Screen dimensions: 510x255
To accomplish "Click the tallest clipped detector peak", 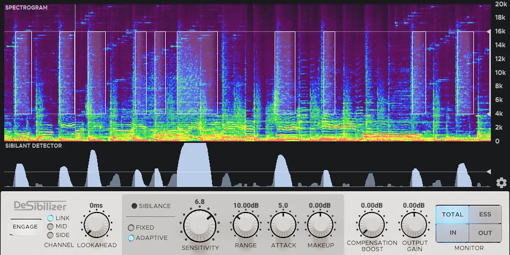I will 194,165.
